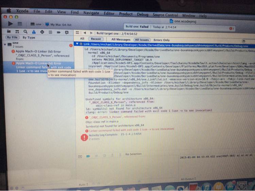Go forward with the jump bar right arrow

(91, 33)
